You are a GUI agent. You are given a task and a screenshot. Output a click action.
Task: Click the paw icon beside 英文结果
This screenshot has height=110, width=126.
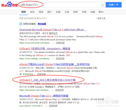point(21,24)
